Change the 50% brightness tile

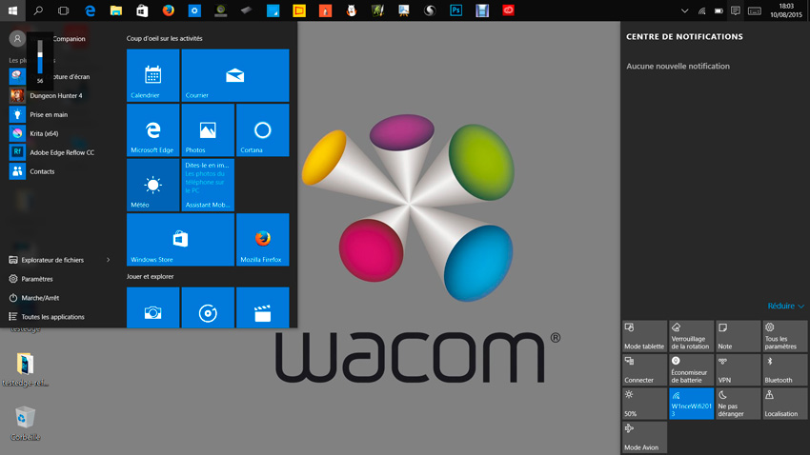coord(644,404)
